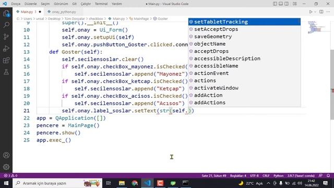Open the Manage gear settings

(6, 167)
